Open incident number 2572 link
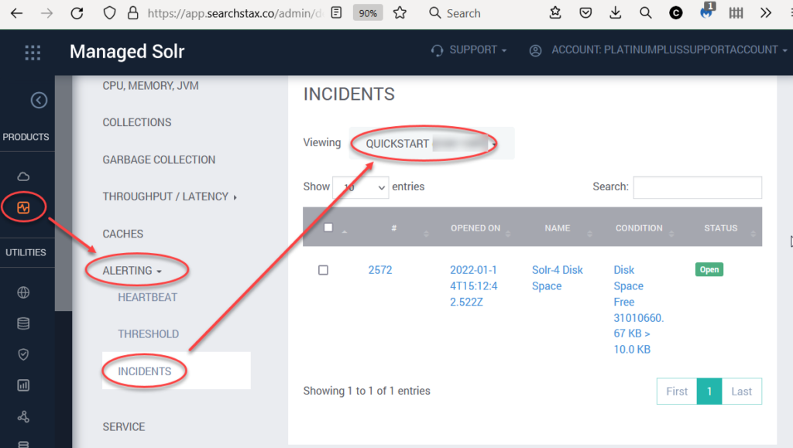Screen dimensions: 793x448 380,270
